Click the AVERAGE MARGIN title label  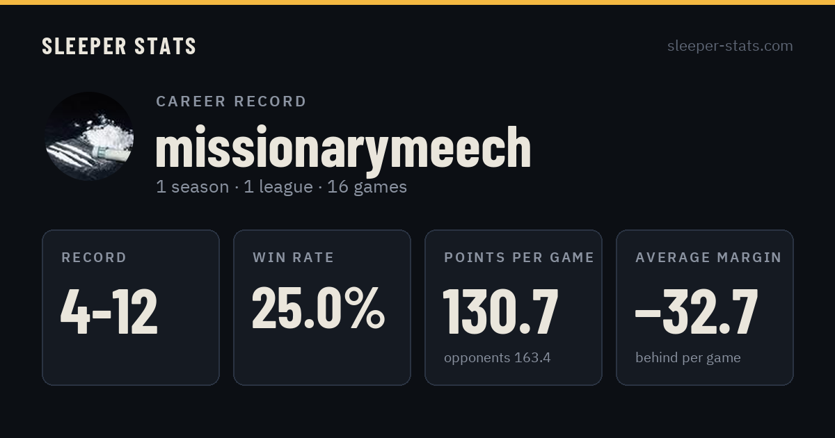tap(708, 257)
